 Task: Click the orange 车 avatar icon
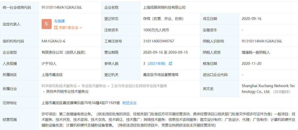coord(47,24)
